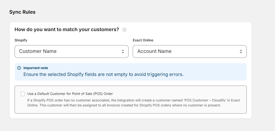Click the Important note info icon
Viewport: 275px width, 131px height.
19,68
